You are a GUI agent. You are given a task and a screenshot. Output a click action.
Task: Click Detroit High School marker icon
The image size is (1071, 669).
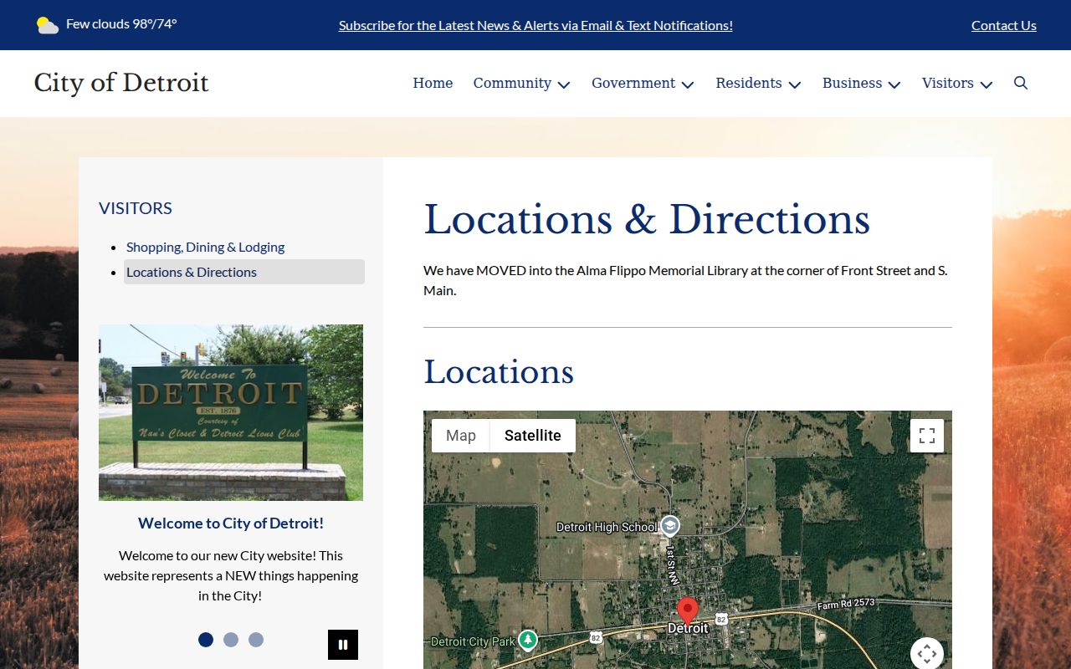(x=669, y=526)
